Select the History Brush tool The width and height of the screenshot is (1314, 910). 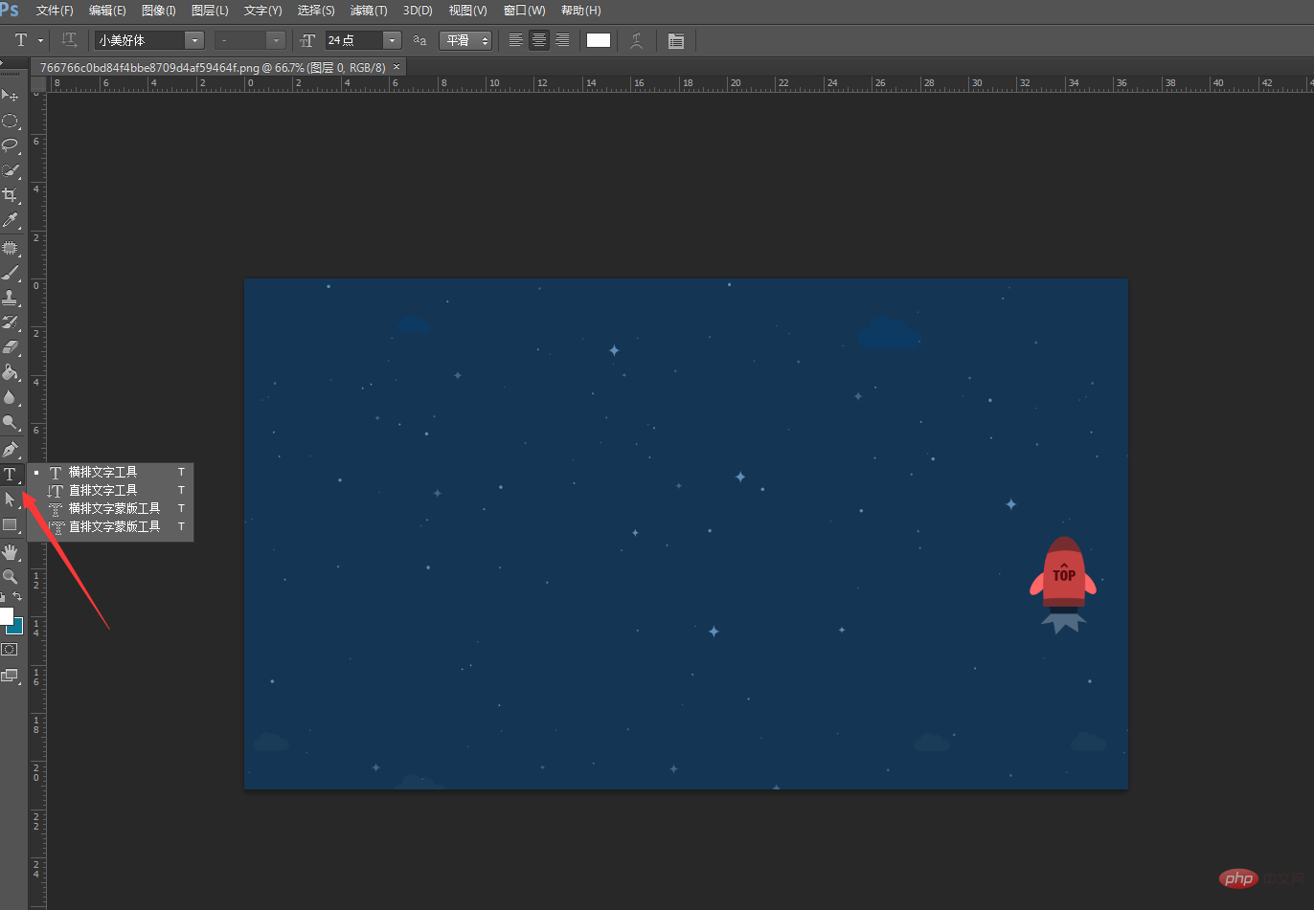[10, 322]
